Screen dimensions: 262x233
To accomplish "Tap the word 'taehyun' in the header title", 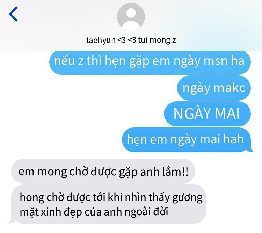I will coord(101,41).
